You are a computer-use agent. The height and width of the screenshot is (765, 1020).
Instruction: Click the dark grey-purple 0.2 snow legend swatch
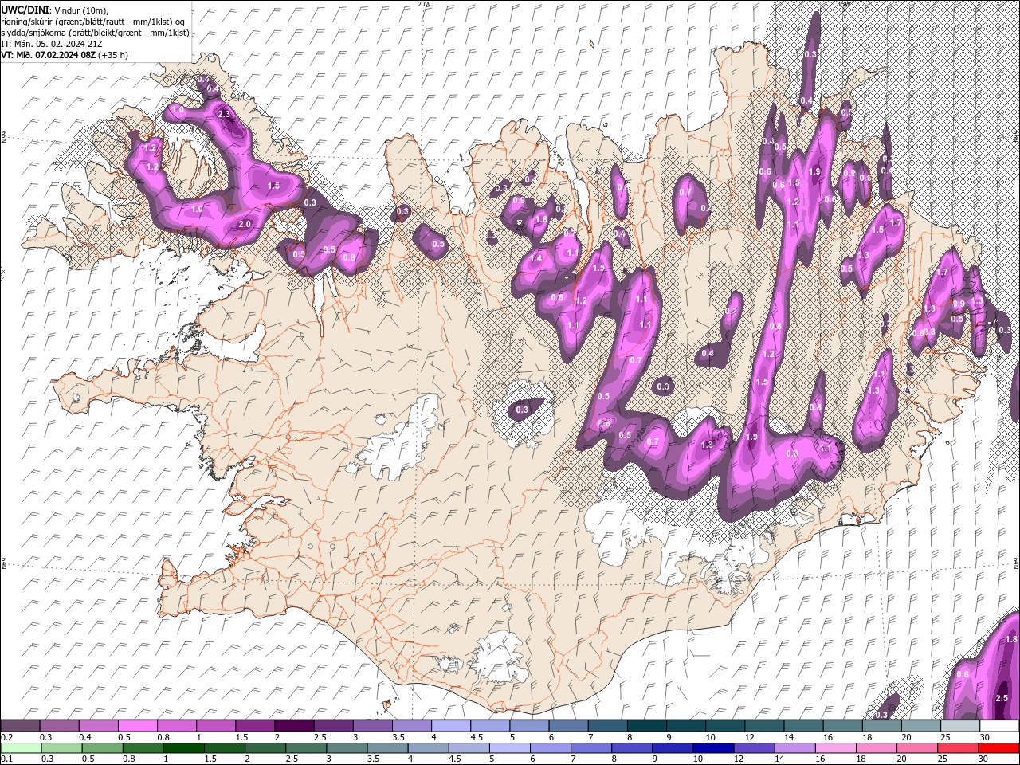[20, 726]
